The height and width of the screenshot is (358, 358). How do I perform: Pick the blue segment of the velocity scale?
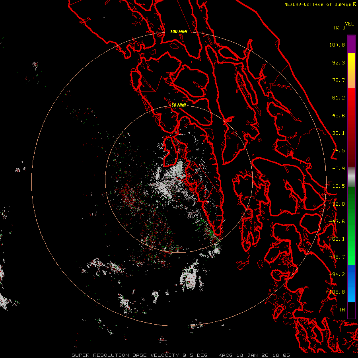351,284
